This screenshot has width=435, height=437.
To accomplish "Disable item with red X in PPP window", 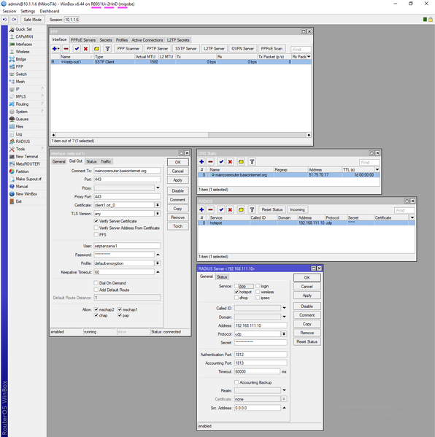I will click(85, 49).
